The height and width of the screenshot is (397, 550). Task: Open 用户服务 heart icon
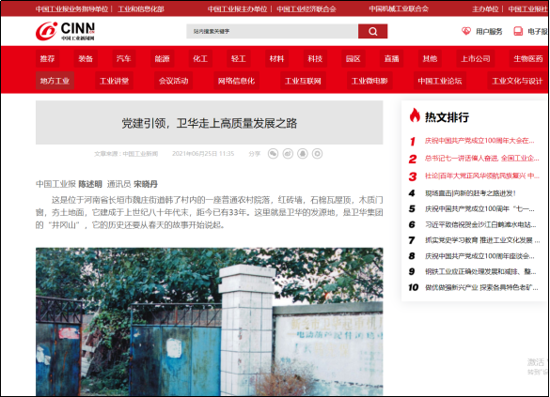tap(466, 32)
